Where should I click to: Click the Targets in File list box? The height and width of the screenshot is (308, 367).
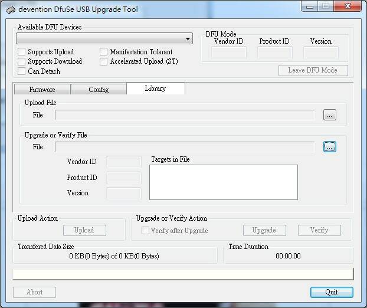[224, 182]
